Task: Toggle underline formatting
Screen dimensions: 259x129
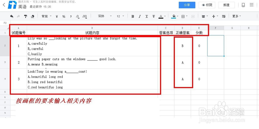Action: [x=147, y=16]
